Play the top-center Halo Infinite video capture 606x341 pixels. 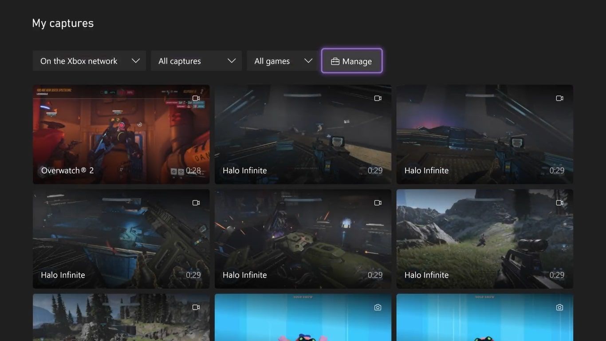click(303, 134)
